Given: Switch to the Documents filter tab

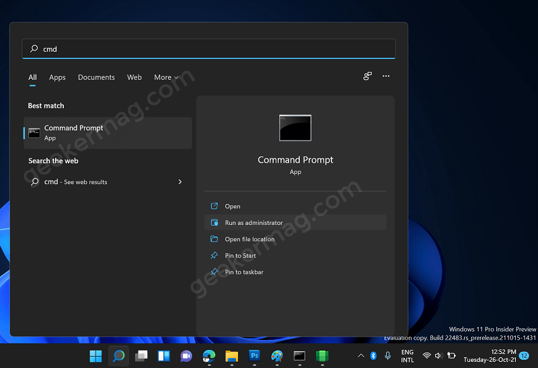Looking at the screenshot, I should (96, 77).
